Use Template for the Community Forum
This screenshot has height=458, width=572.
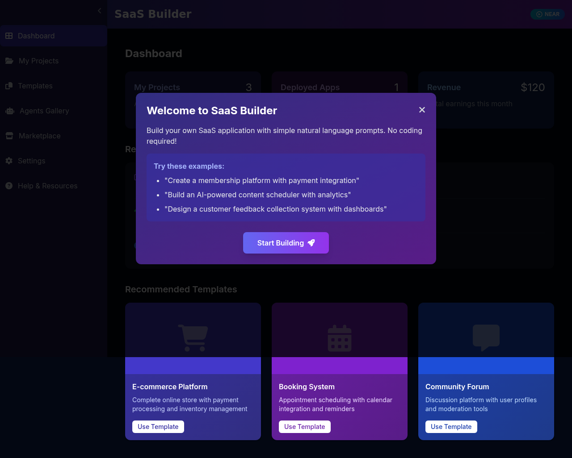point(451,426)
